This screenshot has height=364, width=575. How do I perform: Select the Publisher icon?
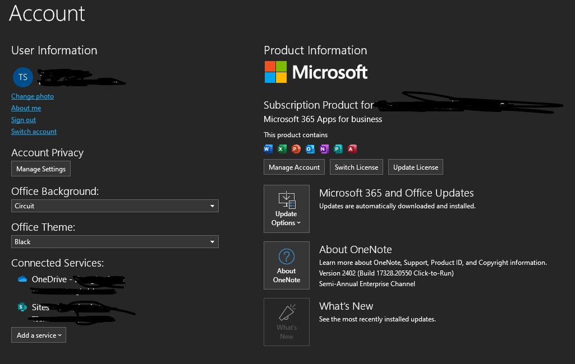click(x=338, y=149)
